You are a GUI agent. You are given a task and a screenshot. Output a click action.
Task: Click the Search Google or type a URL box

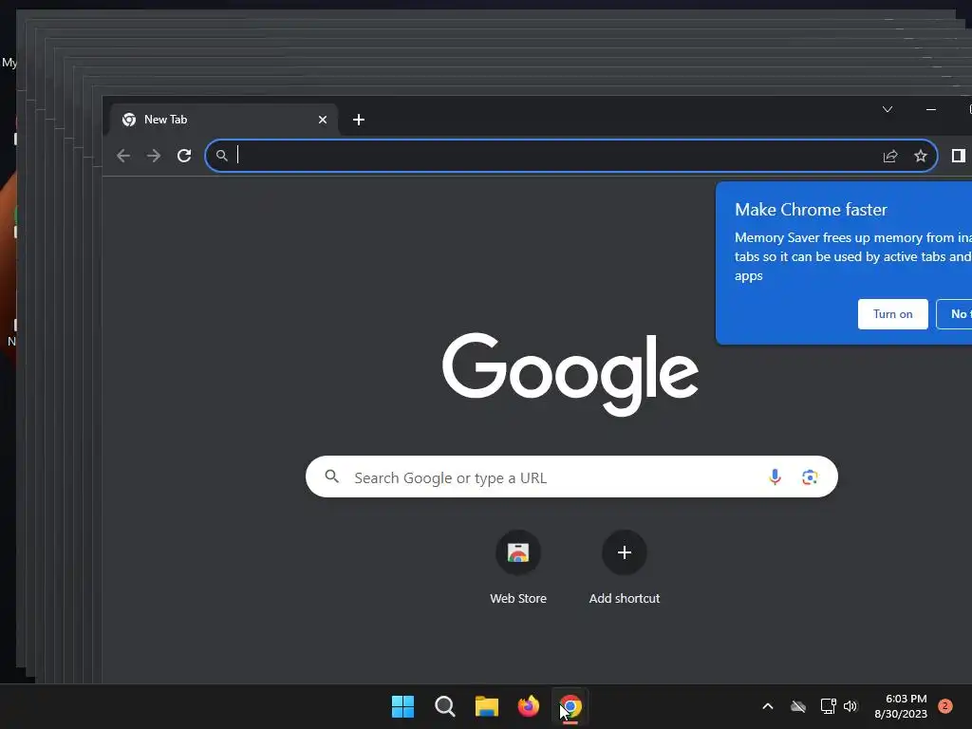[x=571, y=477]
